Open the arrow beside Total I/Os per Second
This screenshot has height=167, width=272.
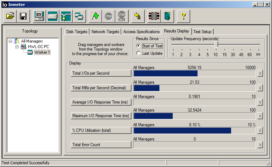tap(260, 73)
